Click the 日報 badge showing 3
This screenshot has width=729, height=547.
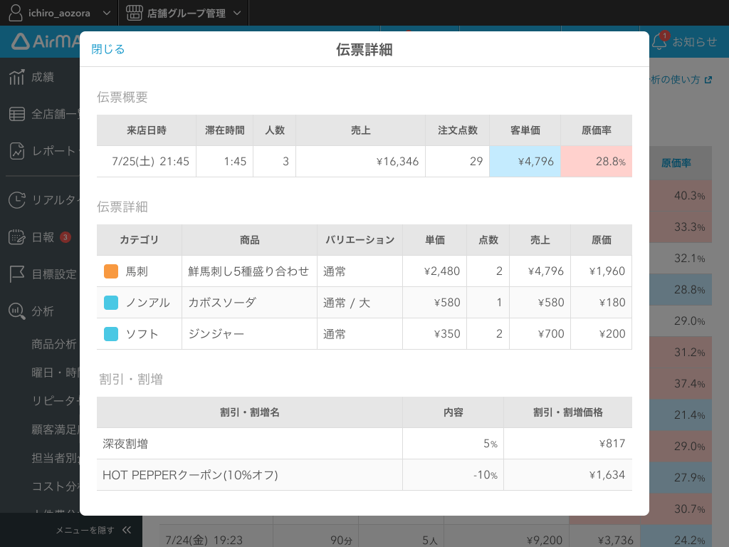65,237
